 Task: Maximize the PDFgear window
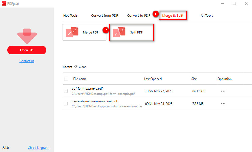tap(234, 3)
